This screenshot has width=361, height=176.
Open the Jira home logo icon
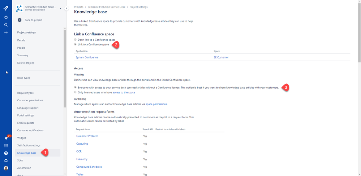6,9
